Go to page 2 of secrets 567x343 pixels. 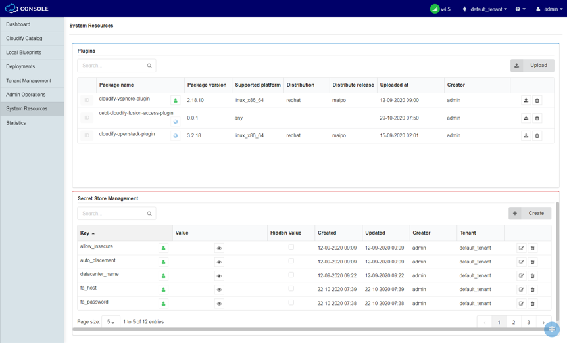coord(514,323)
